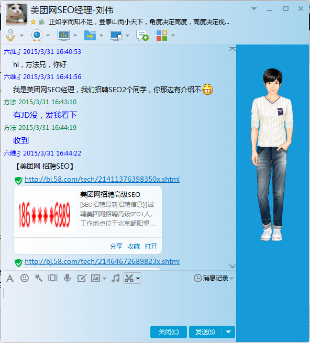Click 收藏 on the link preview card
Viewport: 310px width, 343px height.
pyautogui.click(x=134, y=246)
